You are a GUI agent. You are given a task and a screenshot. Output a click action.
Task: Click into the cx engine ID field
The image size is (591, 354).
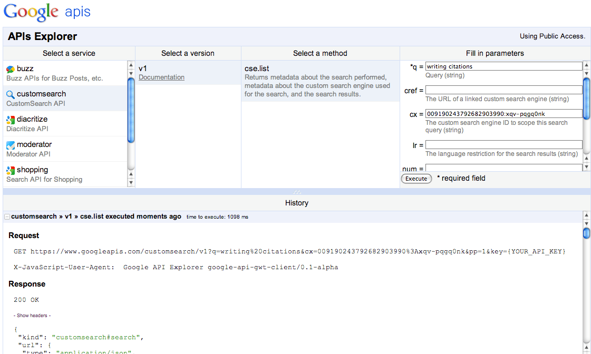[x=503, y=114]
